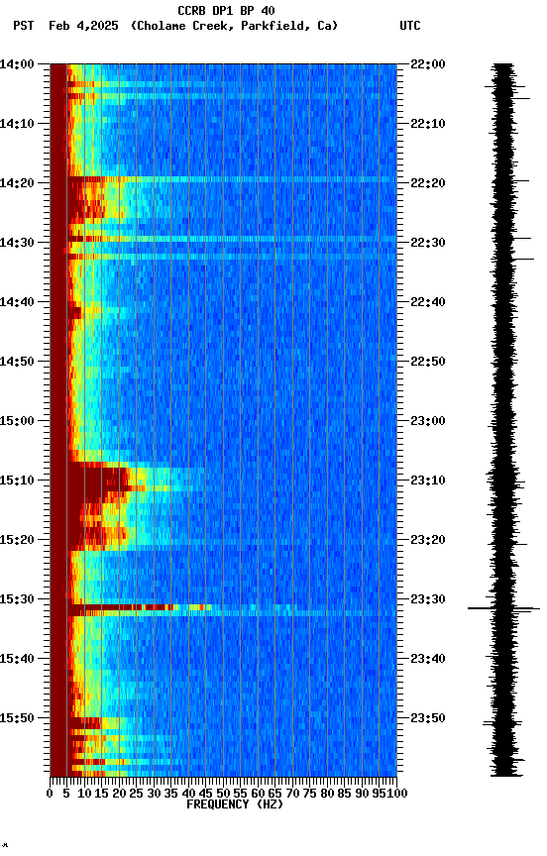
Task: Click the '70' frequency axis label
Action: (x=292, y=794)
